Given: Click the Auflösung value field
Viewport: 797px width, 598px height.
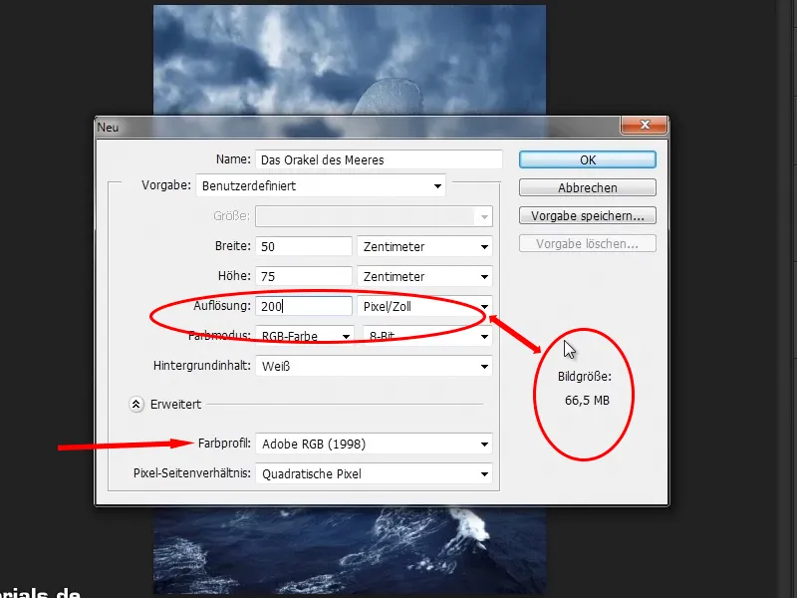Looking at the screenshot, I should 304,306.
